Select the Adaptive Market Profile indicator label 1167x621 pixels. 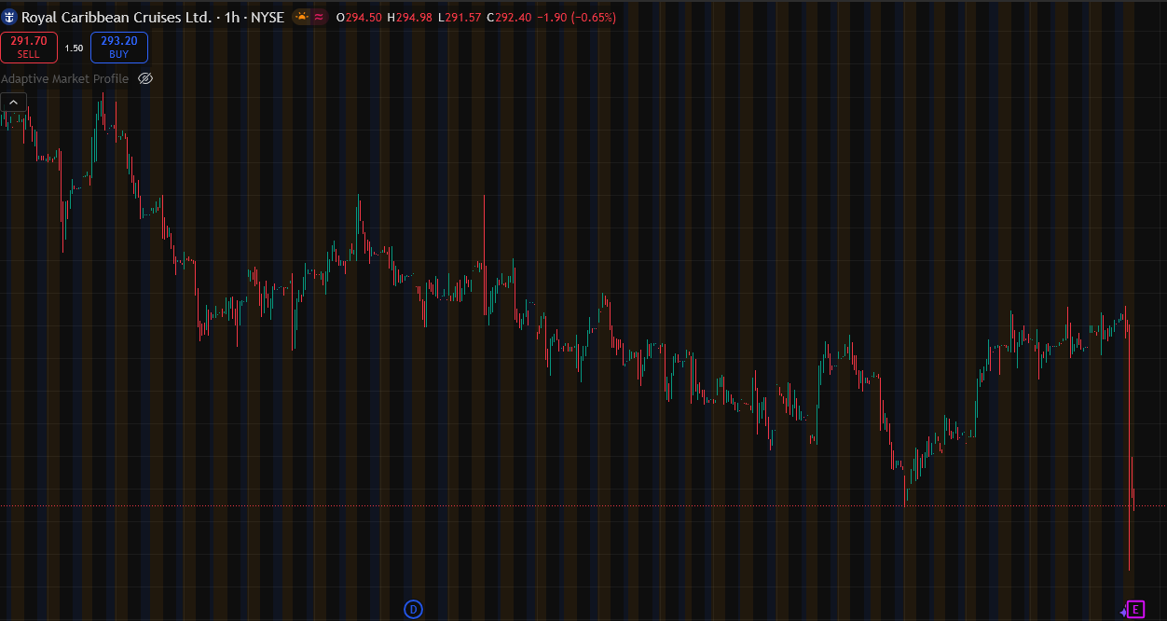pyautogui.click(x=65, y=78)
